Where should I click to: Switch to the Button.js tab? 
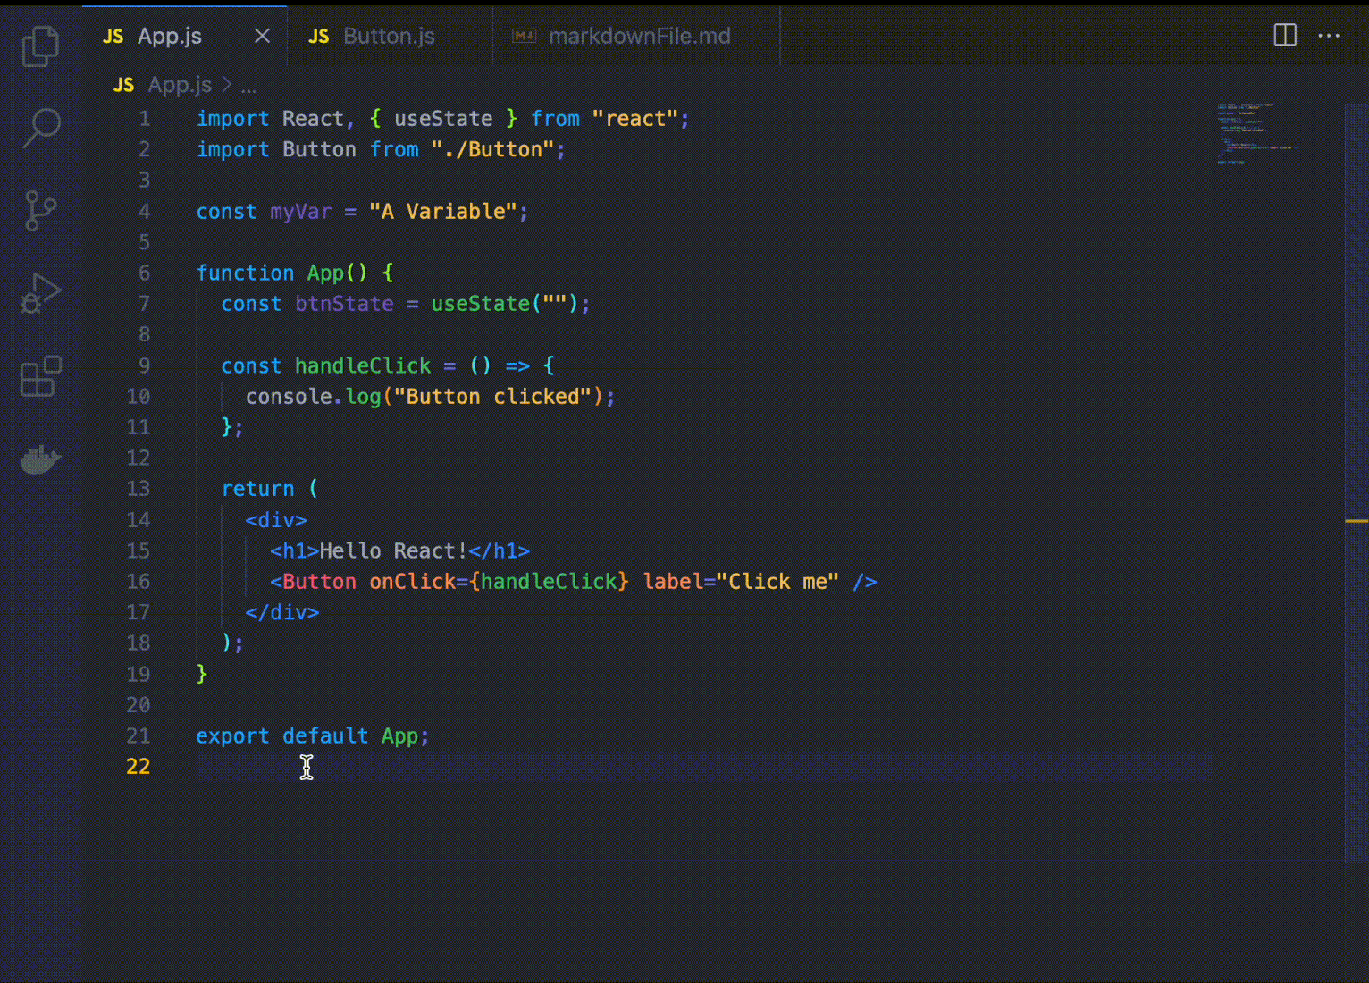tap(388, 36)
